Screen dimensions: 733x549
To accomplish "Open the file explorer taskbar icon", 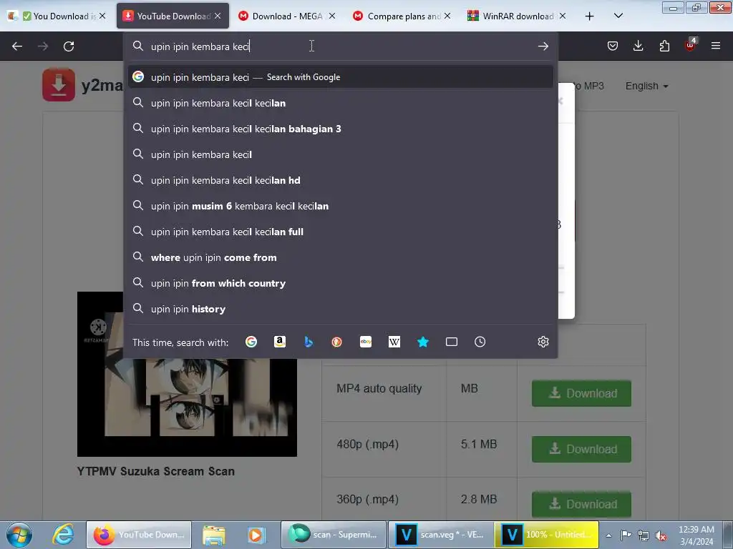I will [214, 535].
